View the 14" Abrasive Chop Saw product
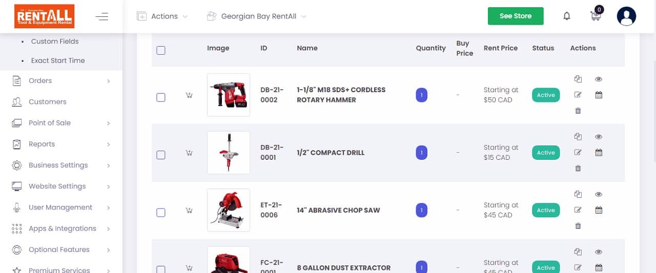The height and width of the screenshot is (273, 656). point(599,194)
